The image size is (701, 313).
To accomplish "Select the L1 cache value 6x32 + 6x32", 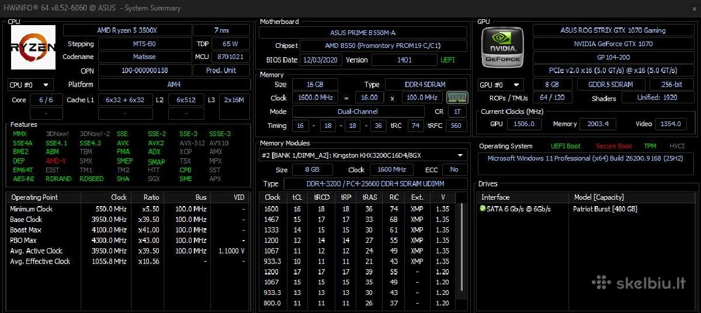I will coord(125,100).
